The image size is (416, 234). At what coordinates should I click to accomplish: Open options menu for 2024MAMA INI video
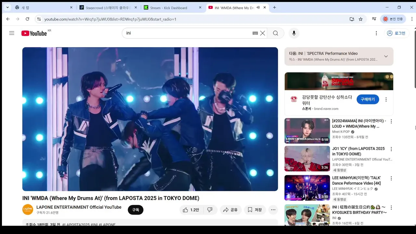(391, 121)
